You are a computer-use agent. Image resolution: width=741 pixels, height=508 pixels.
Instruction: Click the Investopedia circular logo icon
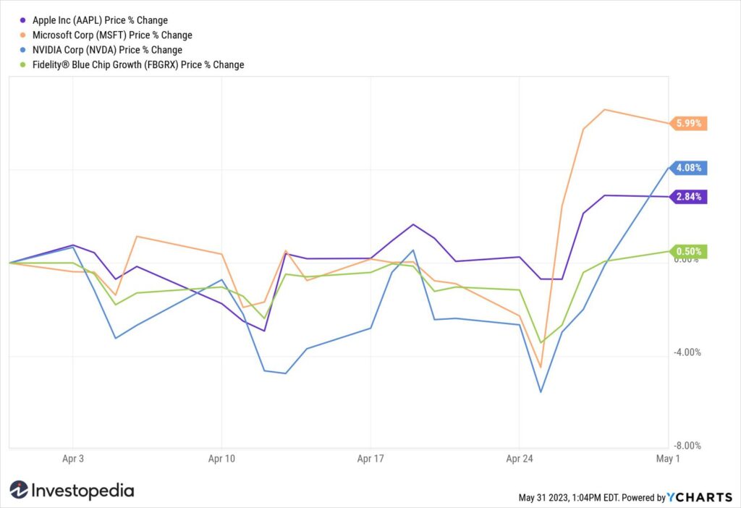[19, 490]
